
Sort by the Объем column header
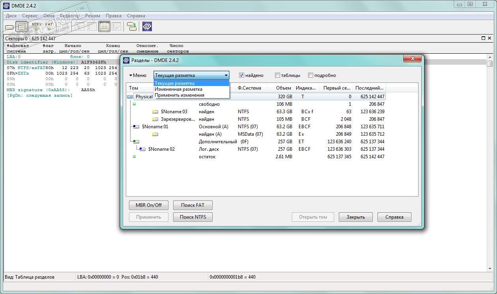tap(280, 88)
